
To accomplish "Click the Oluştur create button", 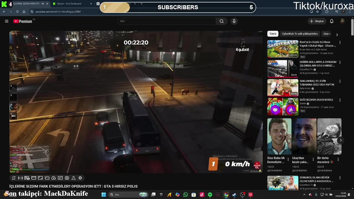I will coord(317,21).
